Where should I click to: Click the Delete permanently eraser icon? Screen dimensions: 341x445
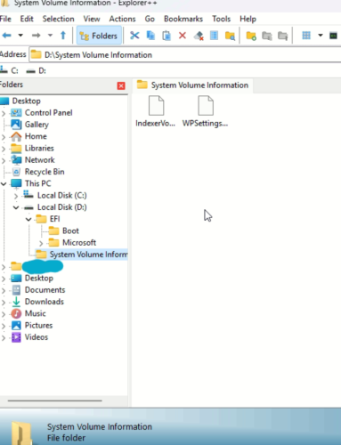point(199,36)
